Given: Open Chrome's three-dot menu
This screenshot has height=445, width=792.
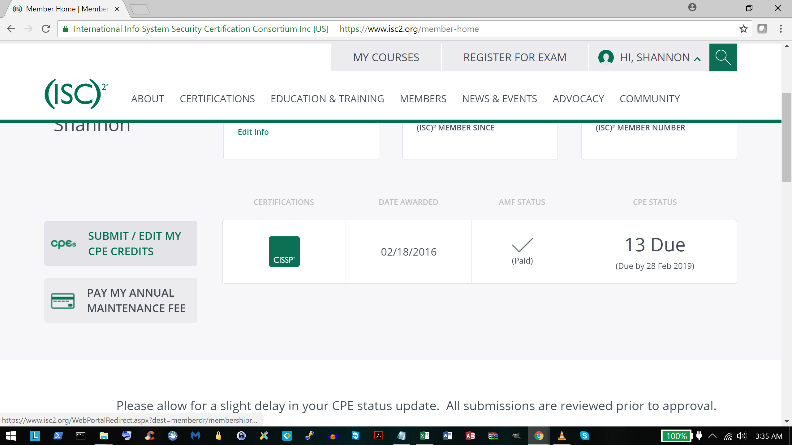Looking at the screenshot, I should [x=781, y=29].
